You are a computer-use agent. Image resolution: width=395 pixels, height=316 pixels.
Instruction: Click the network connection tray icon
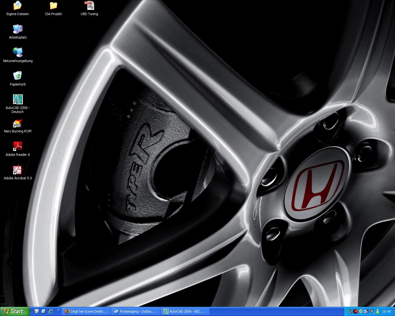pyautogui.click(x=366, y=311)
